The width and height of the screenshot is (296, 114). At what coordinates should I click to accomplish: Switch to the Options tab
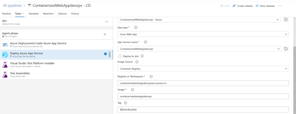tap(62, 14)
